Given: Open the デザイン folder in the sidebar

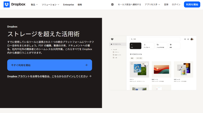Looking at the screenshot, I should (x=116, y=52).
